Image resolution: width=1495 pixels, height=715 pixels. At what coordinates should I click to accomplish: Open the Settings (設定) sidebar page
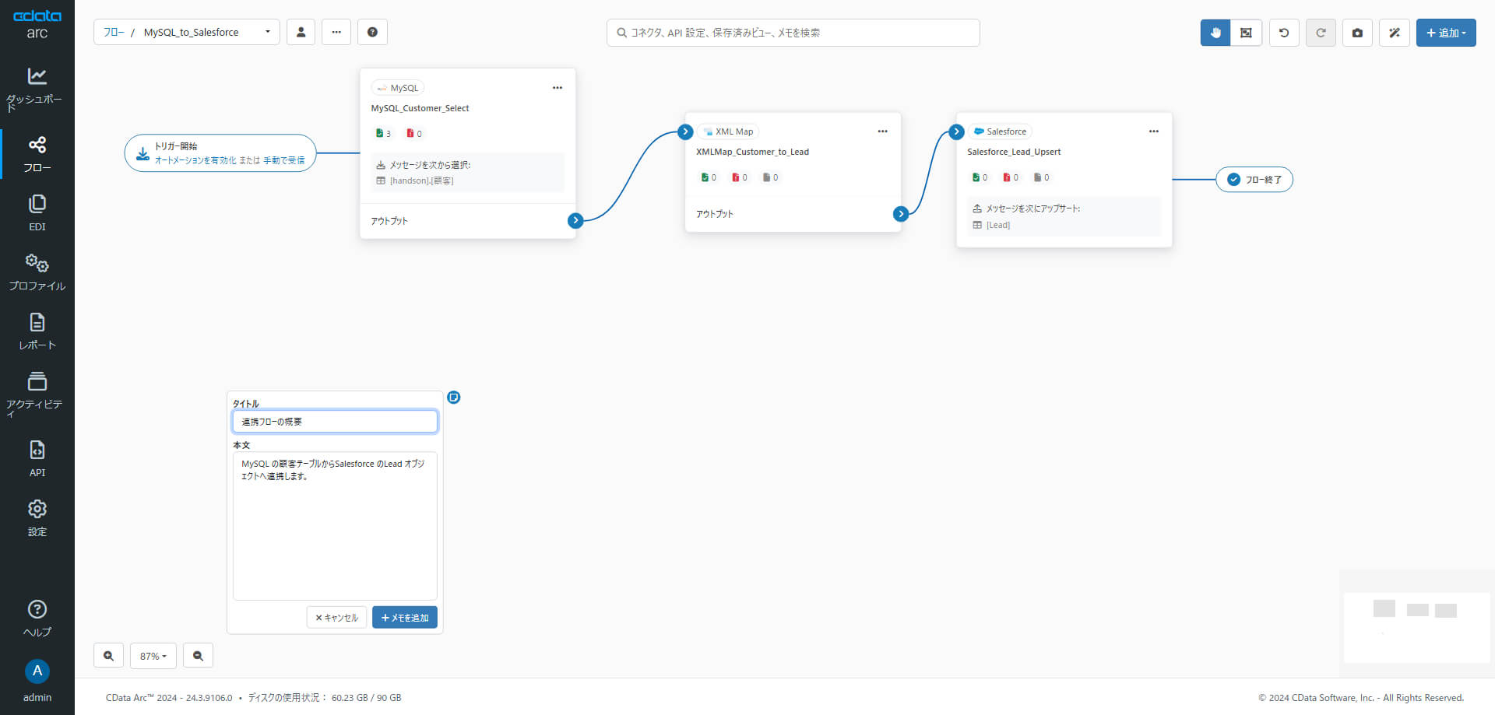point(37,518)
